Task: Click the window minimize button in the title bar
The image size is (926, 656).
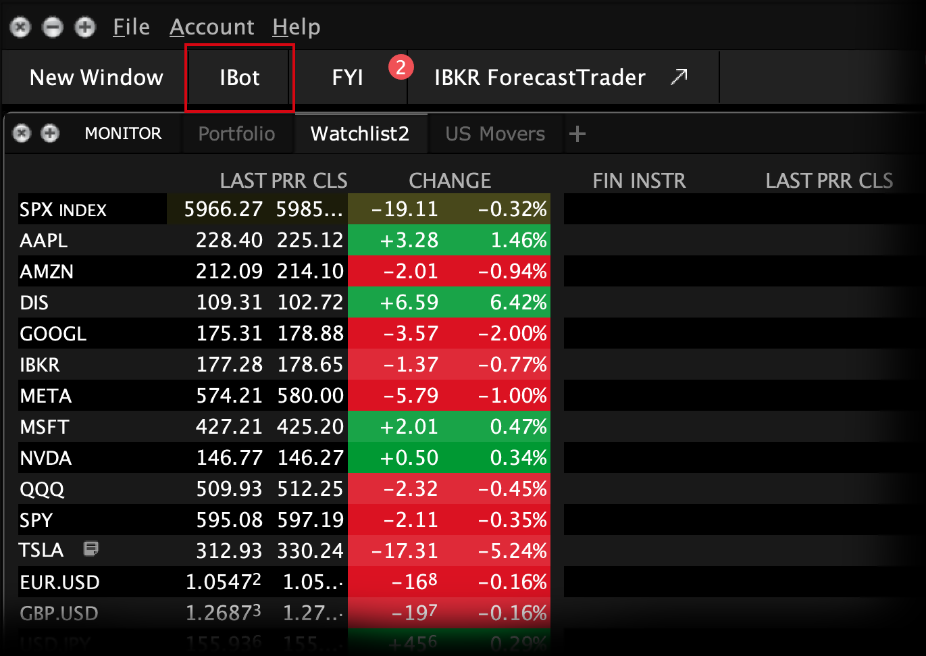Action: pyautogui.click(x=53, y=27)
